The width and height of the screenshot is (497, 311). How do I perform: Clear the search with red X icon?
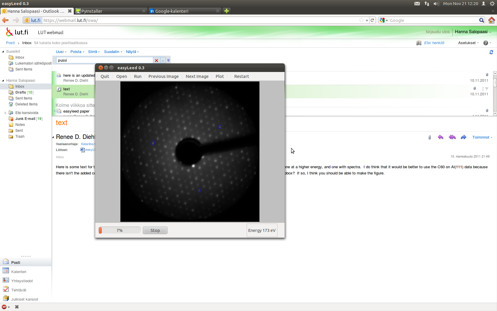click(156, 60)
